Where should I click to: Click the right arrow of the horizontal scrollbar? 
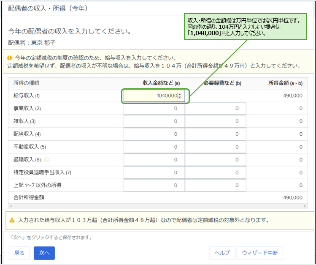coord(306,206)
